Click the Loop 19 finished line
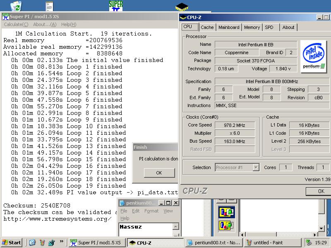The image size is (331, 248). [x=68, y=186]
